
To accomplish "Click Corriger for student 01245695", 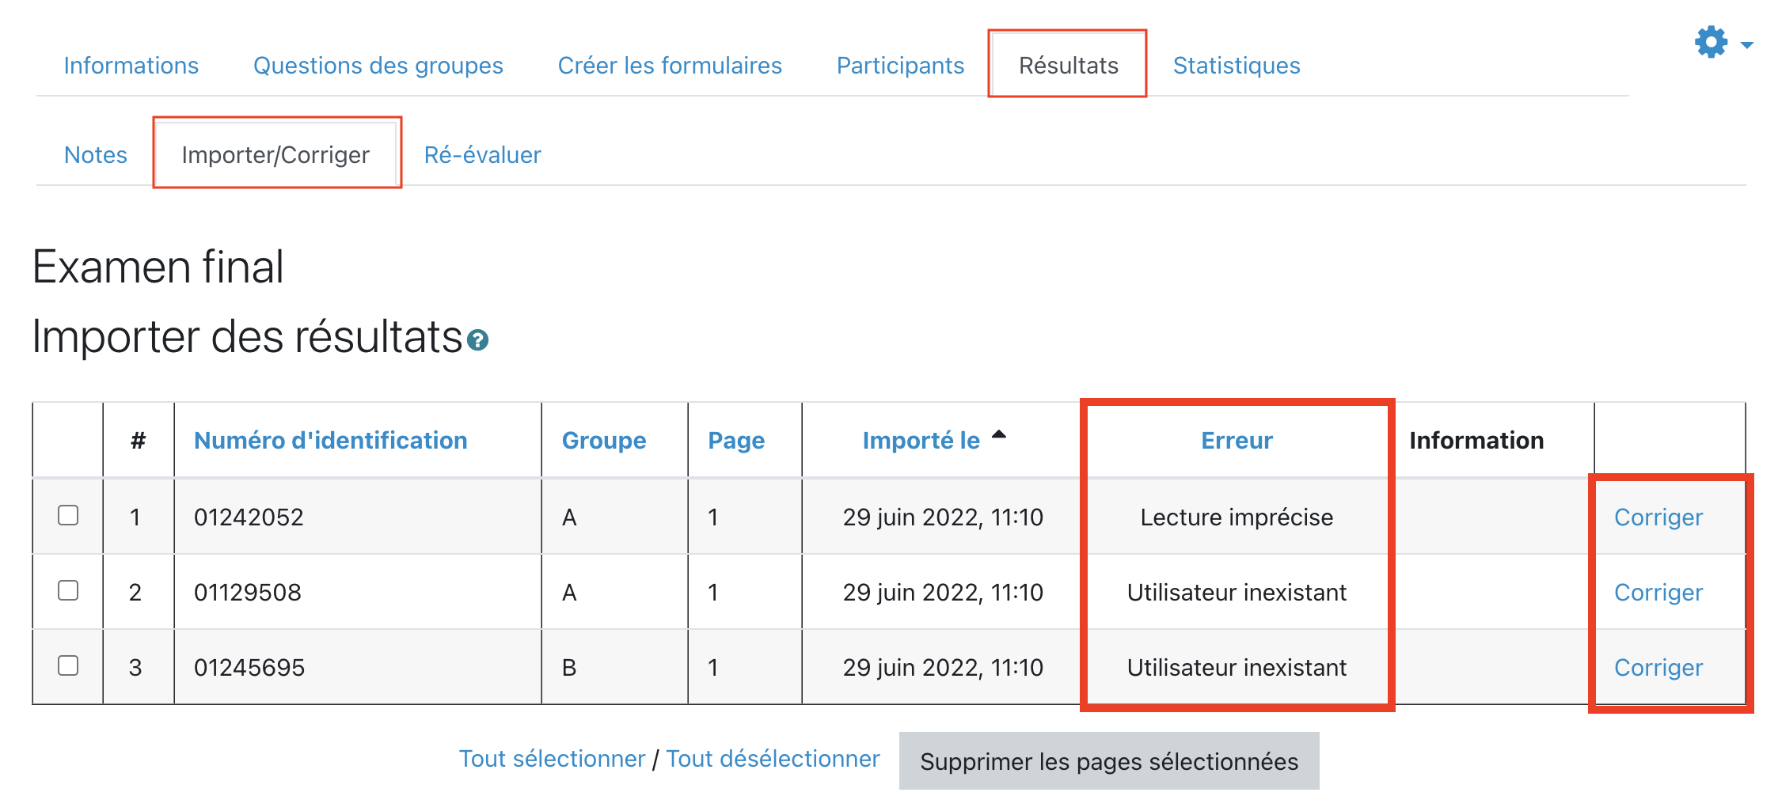I will click(x=1658, y=668).
